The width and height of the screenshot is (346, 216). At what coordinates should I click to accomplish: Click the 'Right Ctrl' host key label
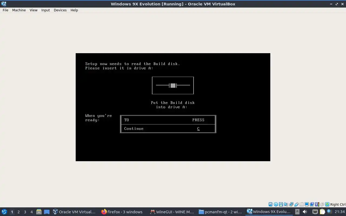click(x=338, y=204)
